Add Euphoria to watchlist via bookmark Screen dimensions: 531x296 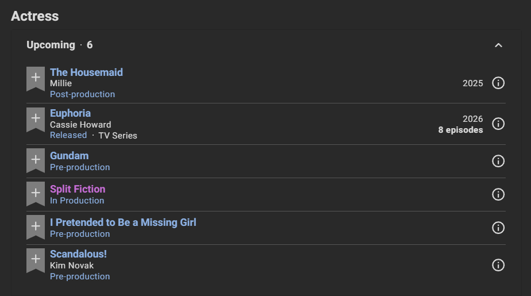tap(36, 120)
